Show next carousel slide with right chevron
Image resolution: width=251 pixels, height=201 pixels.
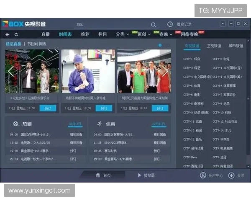(x=165, y=71)
